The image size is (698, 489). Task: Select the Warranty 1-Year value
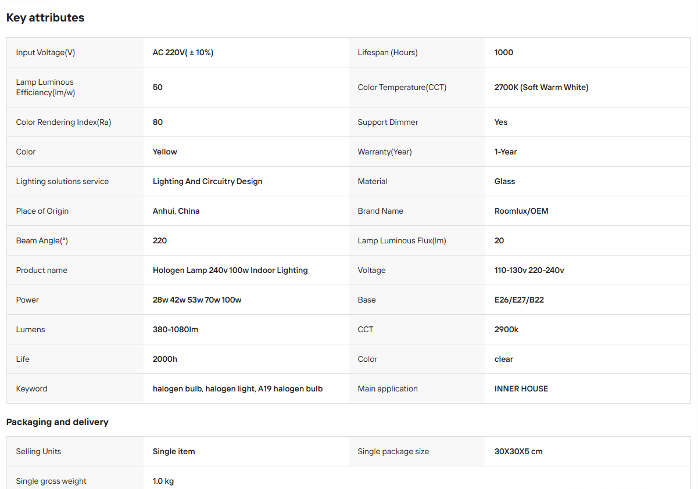click(506, 152)
